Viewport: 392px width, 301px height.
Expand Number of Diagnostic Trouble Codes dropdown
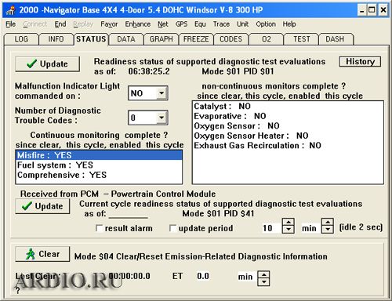pyautogui.click(x=162, y=118)
